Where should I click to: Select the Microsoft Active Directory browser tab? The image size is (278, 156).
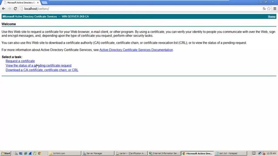pos(21,3)
